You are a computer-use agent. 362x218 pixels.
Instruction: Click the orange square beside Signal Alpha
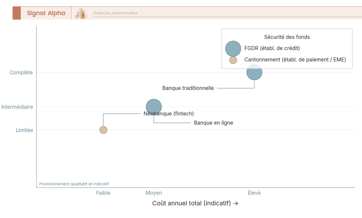pos(17,13)
